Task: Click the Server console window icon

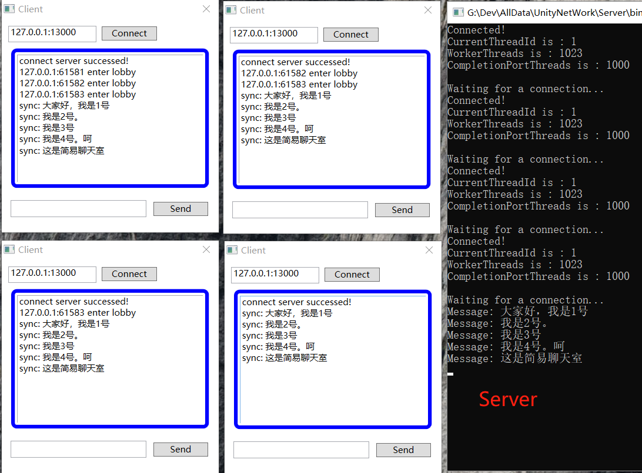Action: tap(456, 12)
